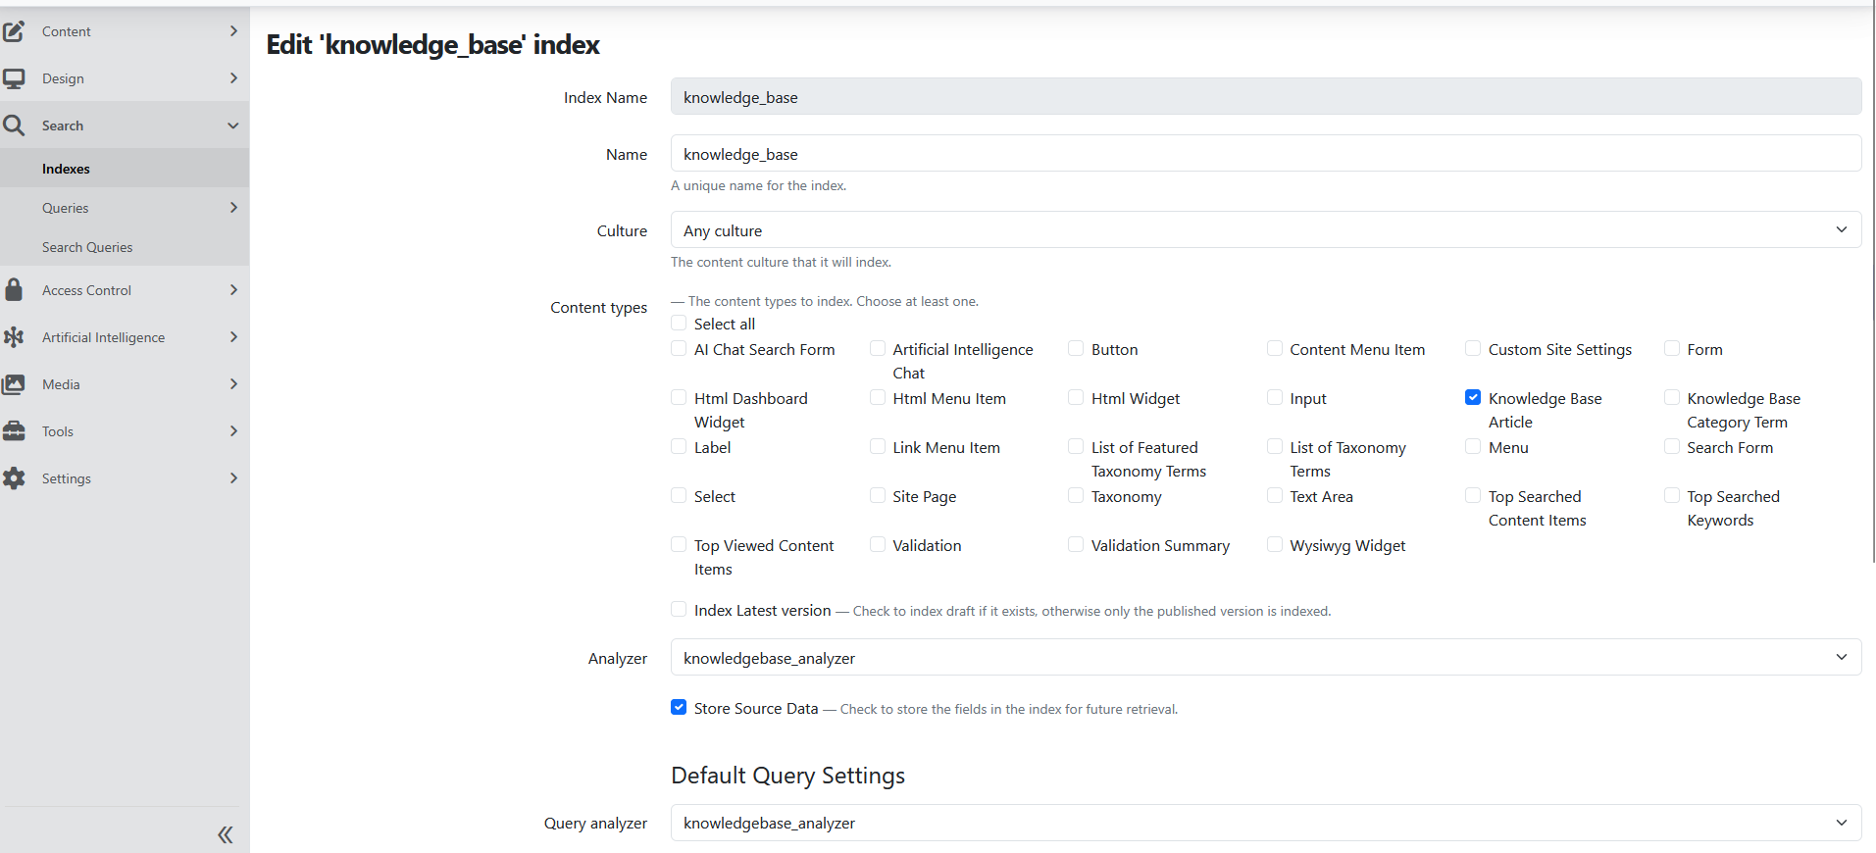This screenshot has width=1876, height=853.
Task: Open the Media menu label
Action: [x=61, y=384]
